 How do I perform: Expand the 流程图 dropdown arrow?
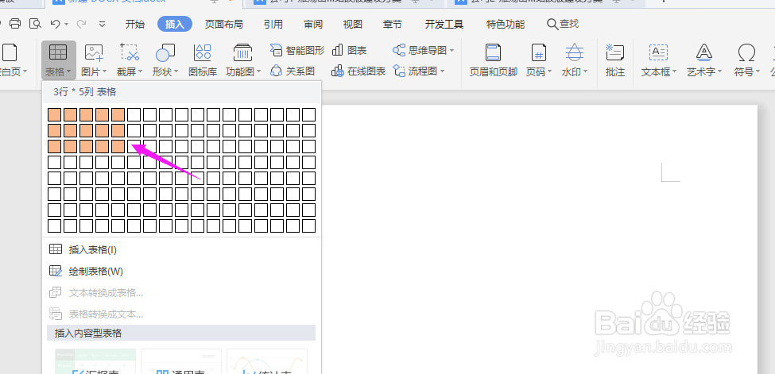(442, 71)
